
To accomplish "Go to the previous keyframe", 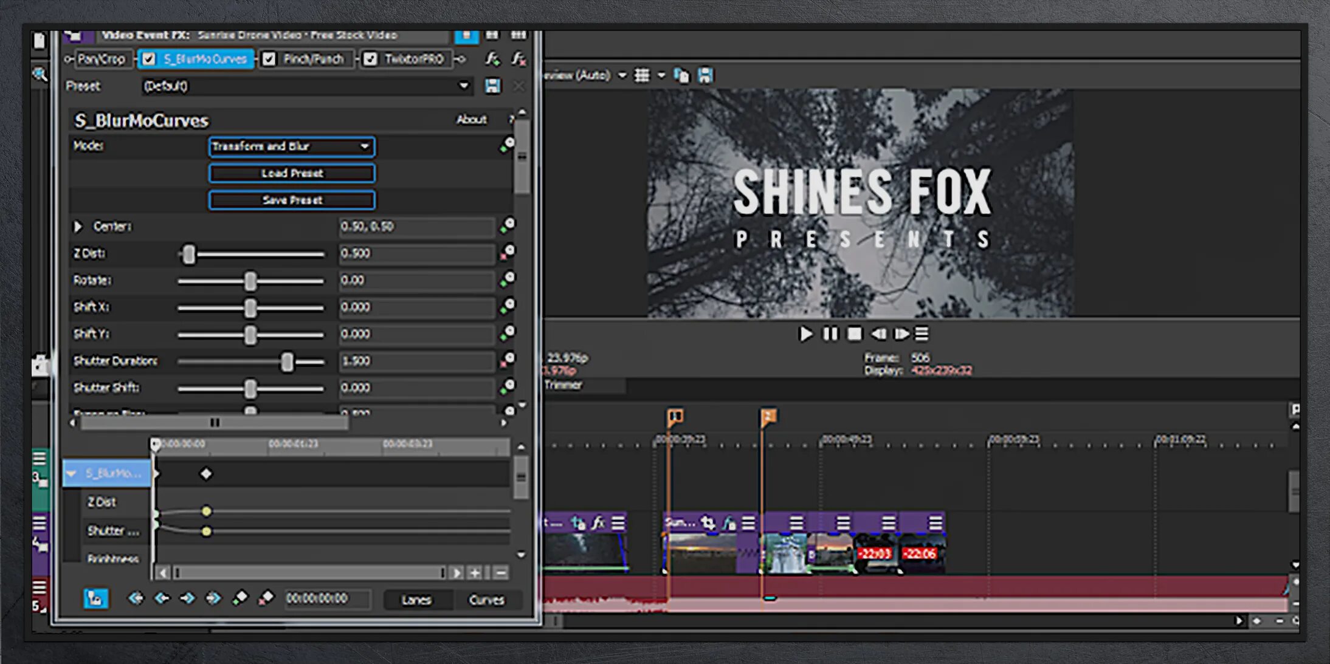I will click(x=162, y=598).
